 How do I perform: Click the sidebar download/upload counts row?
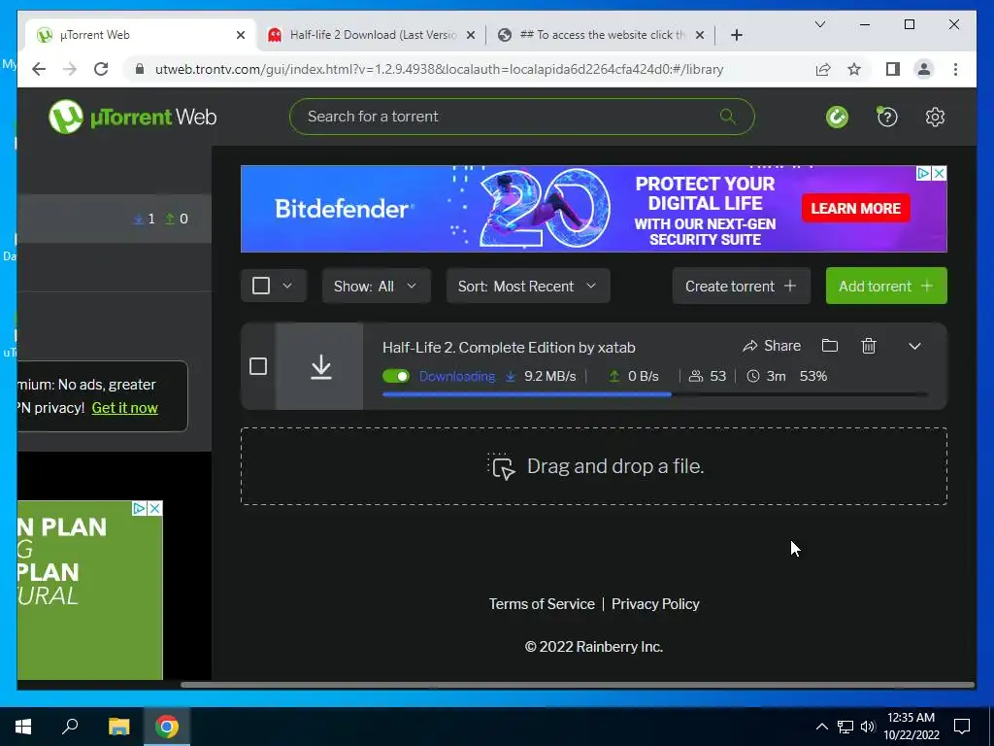click(115, 219)
